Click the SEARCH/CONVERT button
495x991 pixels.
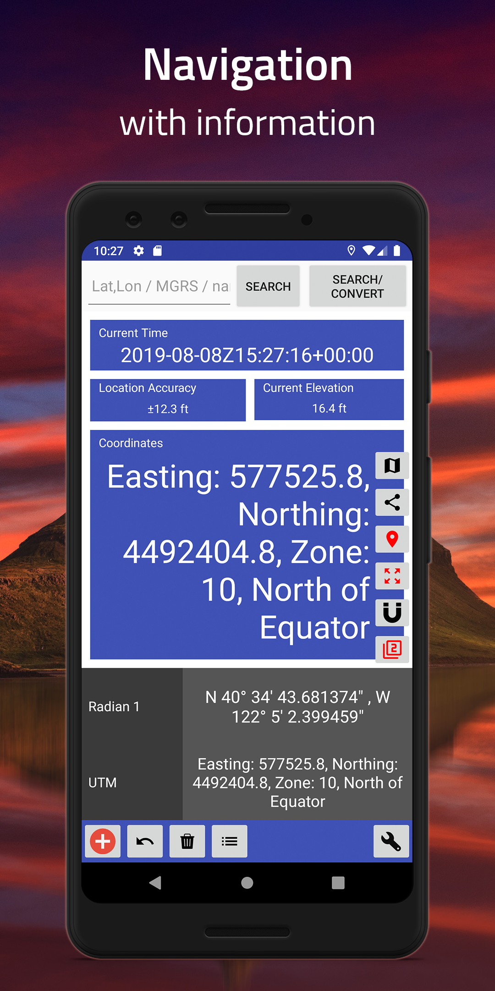point(357,286)
